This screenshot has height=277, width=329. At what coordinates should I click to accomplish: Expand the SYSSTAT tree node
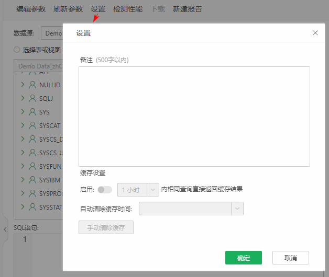(23, 207)
